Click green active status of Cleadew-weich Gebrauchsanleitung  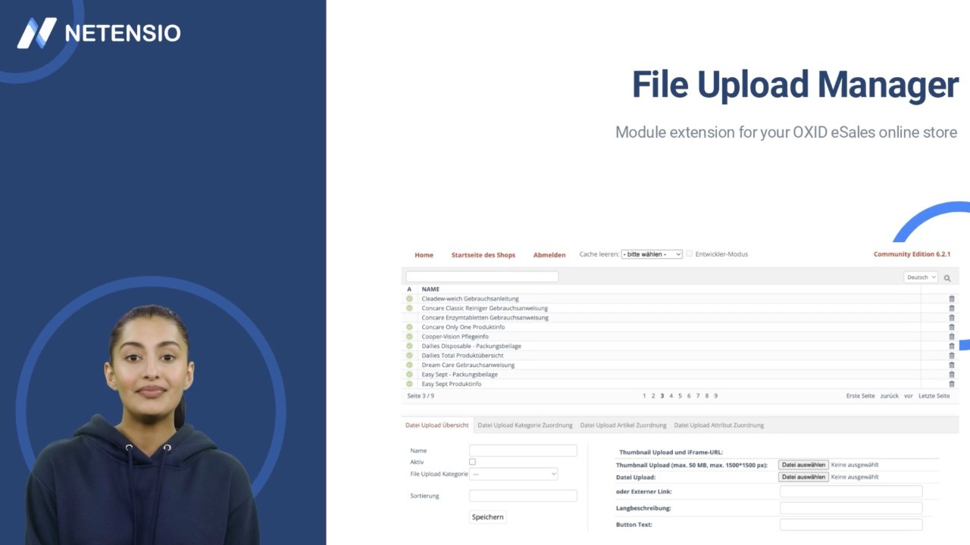tap(409, 299)
